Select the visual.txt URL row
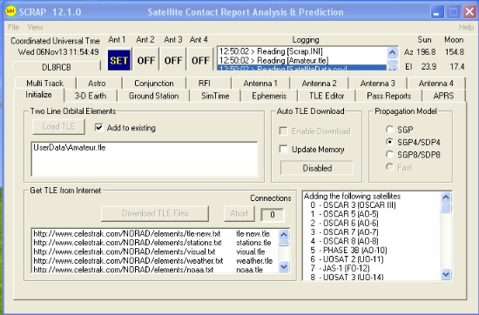Viewport: 479px width, 315px height. click(x=155, y=251)
